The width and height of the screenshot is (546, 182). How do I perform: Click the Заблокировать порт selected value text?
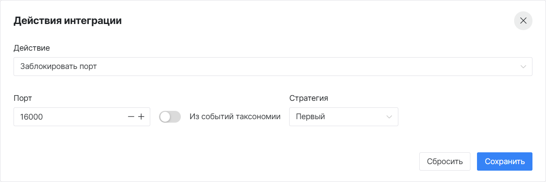pyautogui.click(x=59, y=67)
